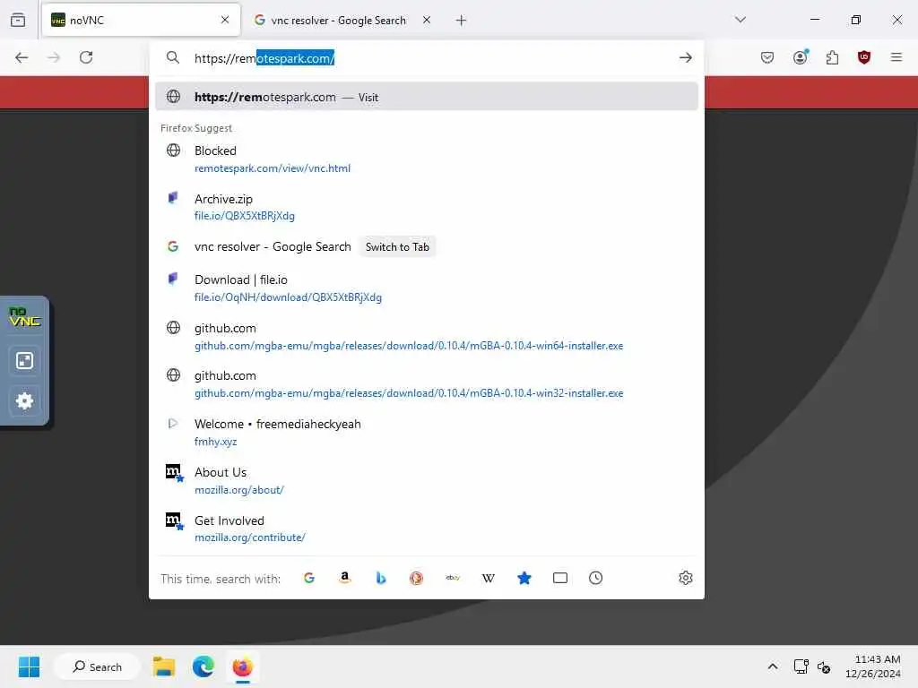Open Archive.zip file.io suggestion

426,207
